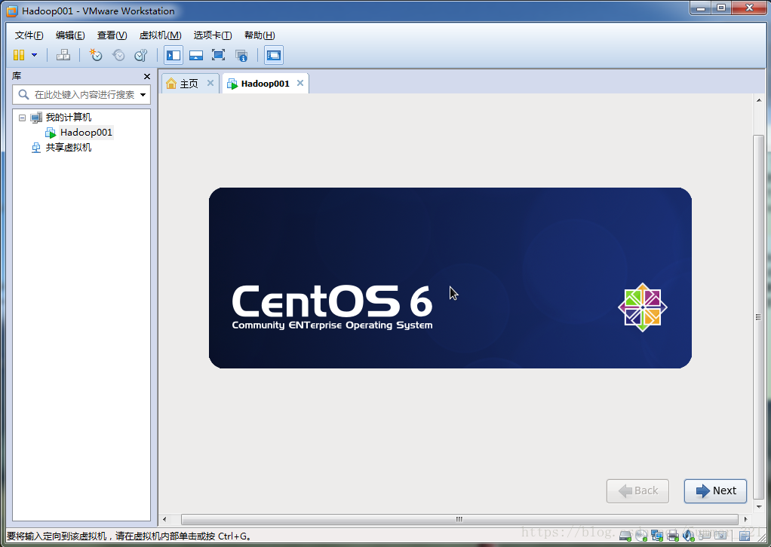
Task: Switch to the Hadoop001 tab
Action: pyautogui.click(x=265, y=84)
